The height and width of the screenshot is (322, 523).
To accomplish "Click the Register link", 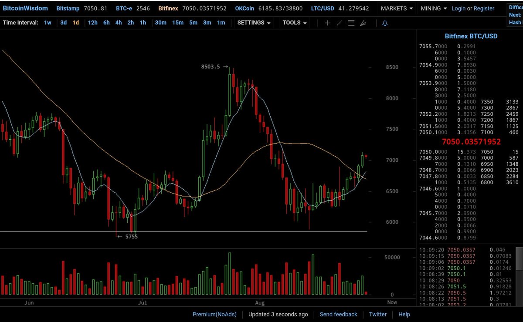I will [x=484, y=8].
